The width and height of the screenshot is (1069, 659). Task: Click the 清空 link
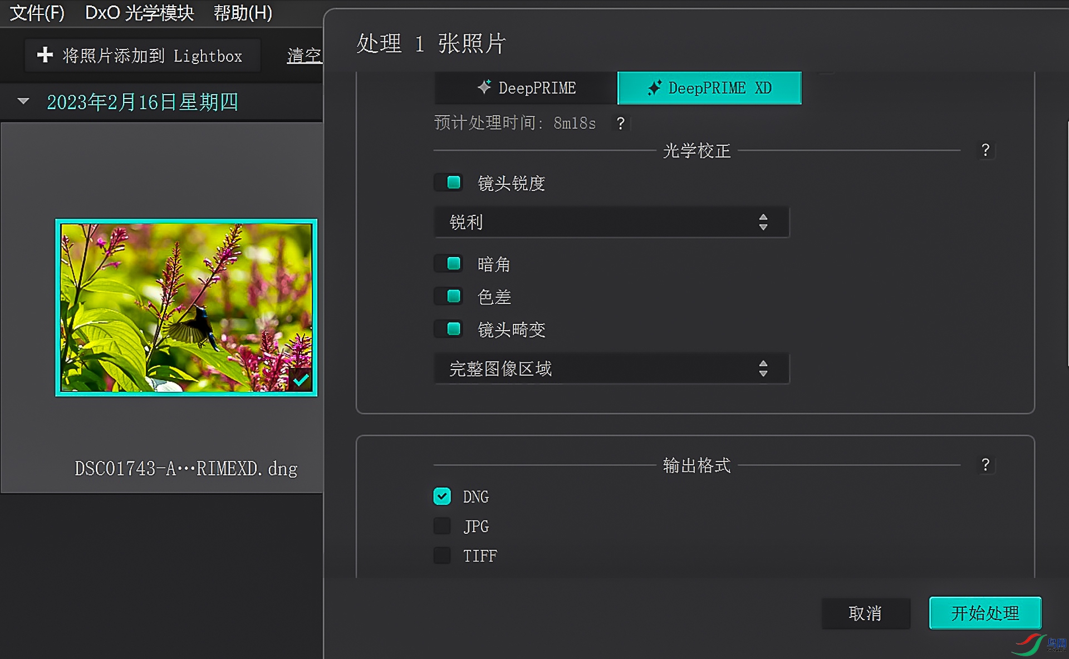click(305, 55)
